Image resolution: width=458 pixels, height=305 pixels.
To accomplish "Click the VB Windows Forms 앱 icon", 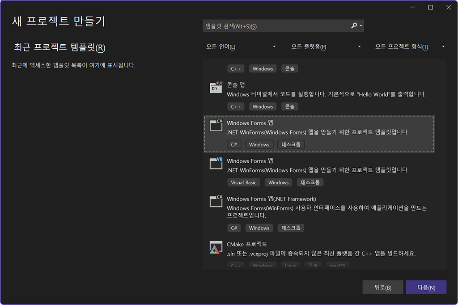I will (x=216, y=164).
